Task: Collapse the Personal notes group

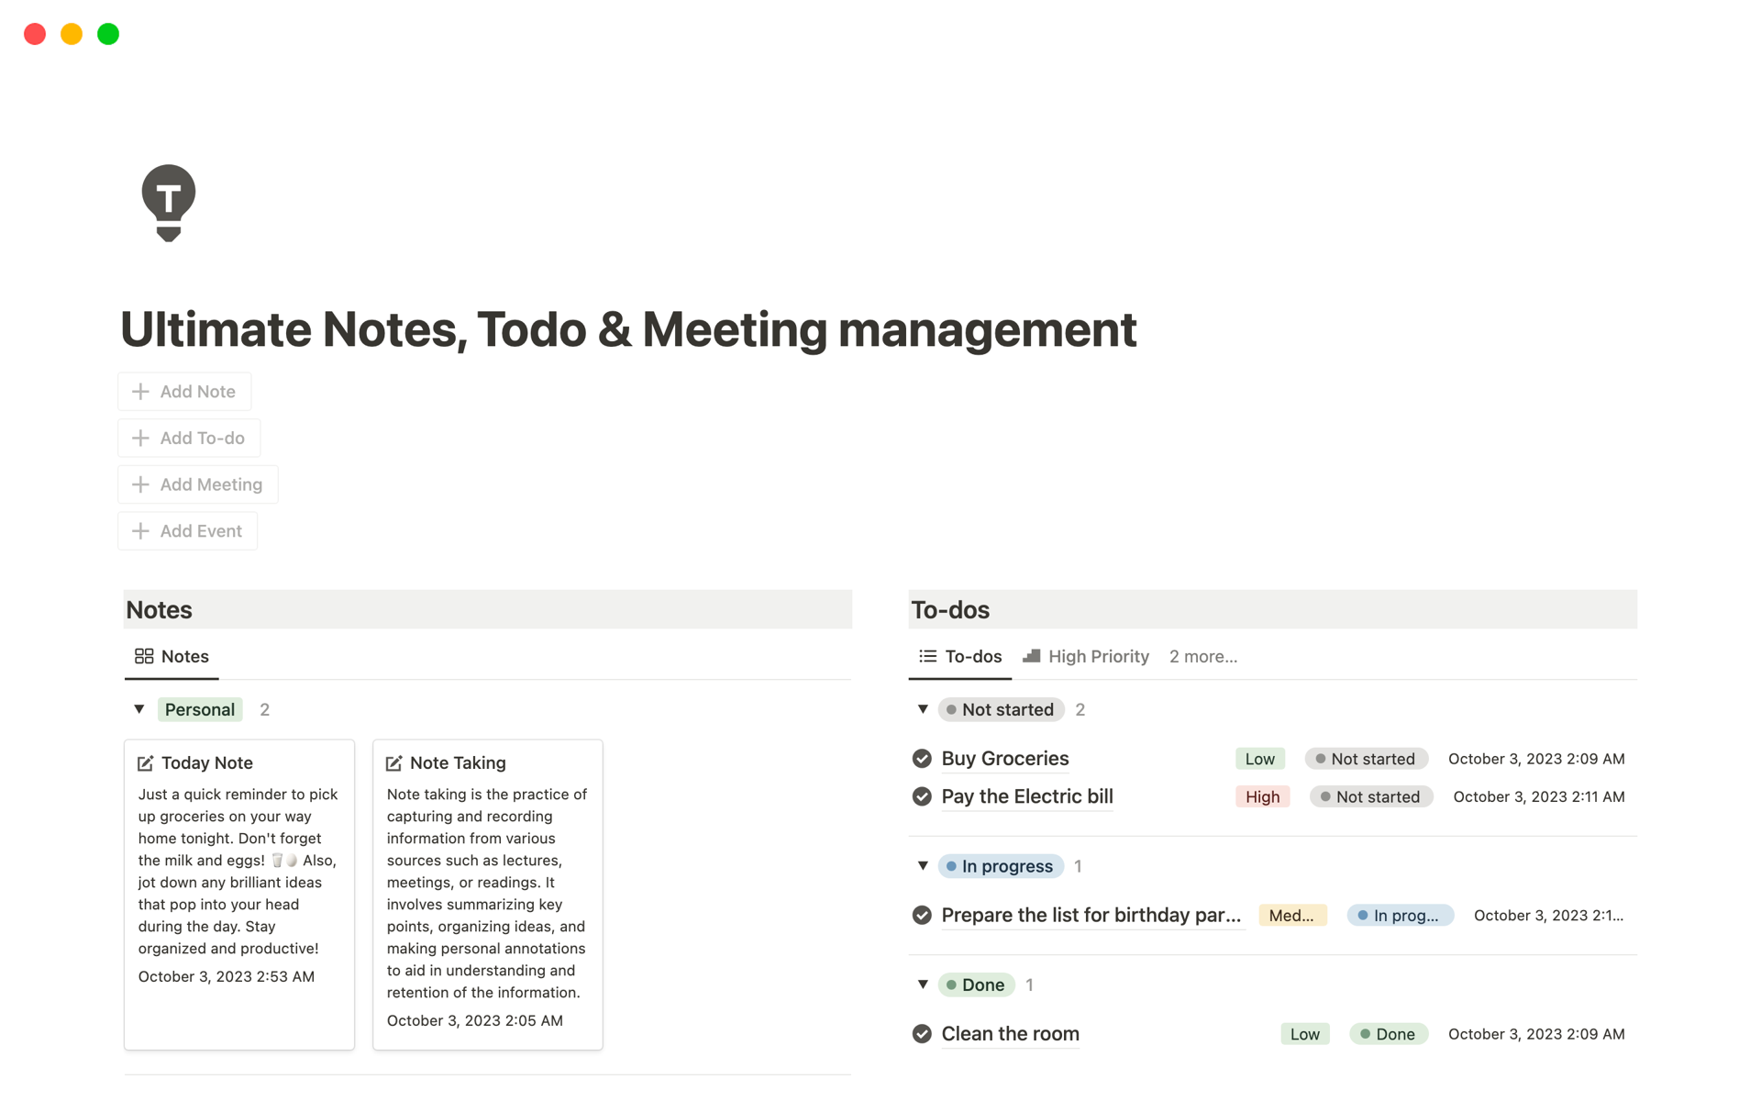Action: pyautogui.click(x=139, y=709)
